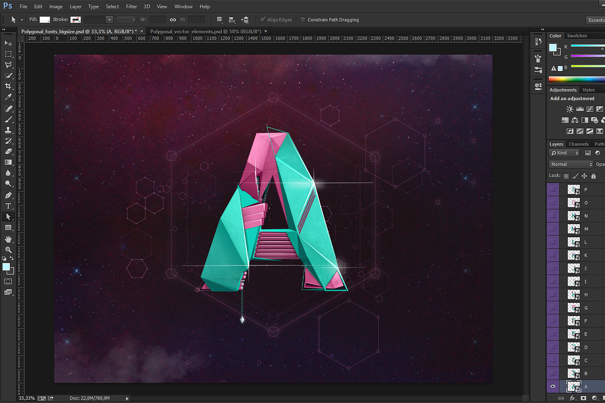
Task: Select the Dodge tool
Action: pos(8,184)
